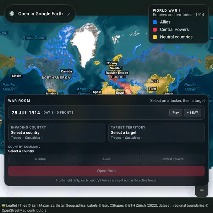Image resolution: width=213 pixels, height=213 pixels.
Task: Advance time with the +1 DAY button
Action: pos(192,113)
